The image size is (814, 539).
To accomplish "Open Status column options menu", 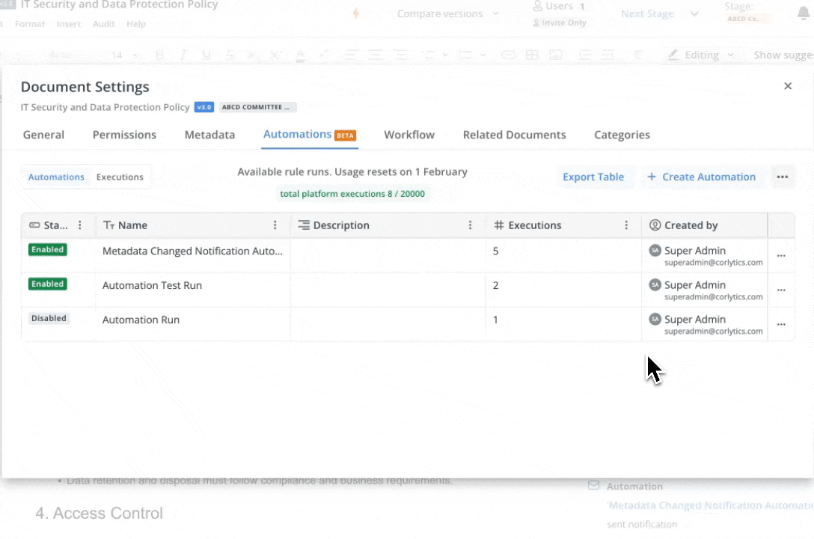I will (x=80, y=225).
